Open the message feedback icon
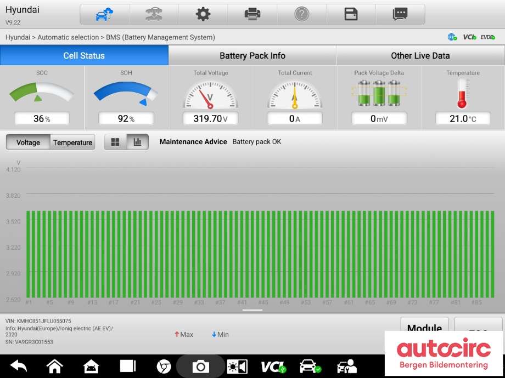505x378 pixels. pyautogui.click(x=400, y=14)
